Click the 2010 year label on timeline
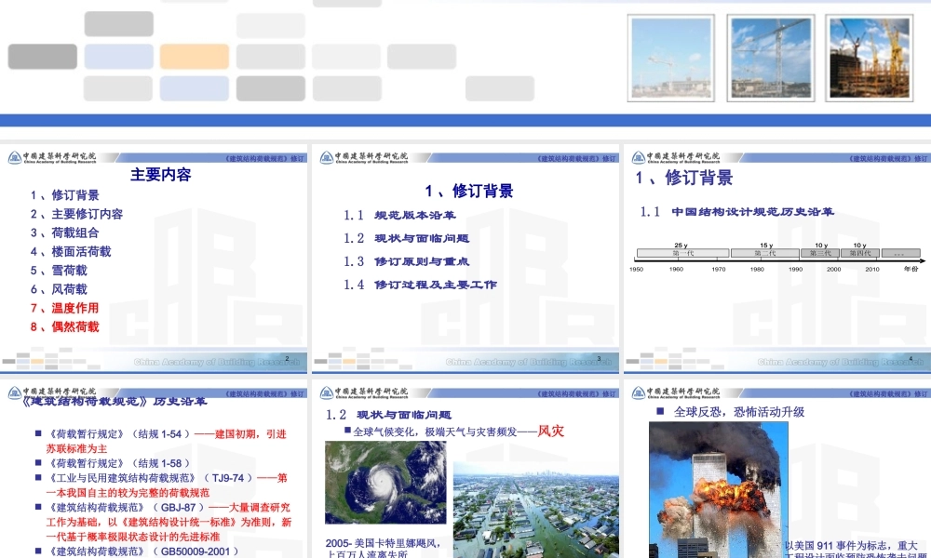 [x=872, y=269]
